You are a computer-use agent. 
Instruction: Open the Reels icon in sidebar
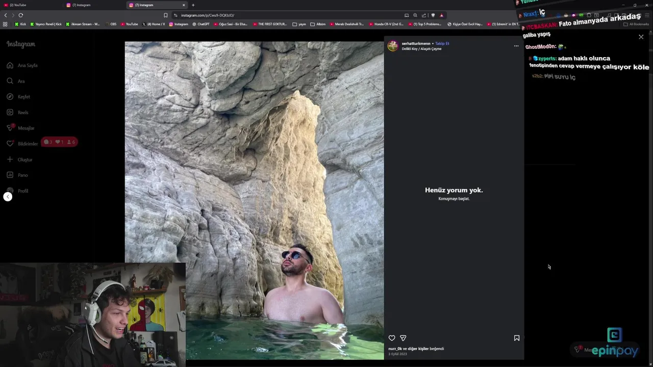(x=10, y=112)
